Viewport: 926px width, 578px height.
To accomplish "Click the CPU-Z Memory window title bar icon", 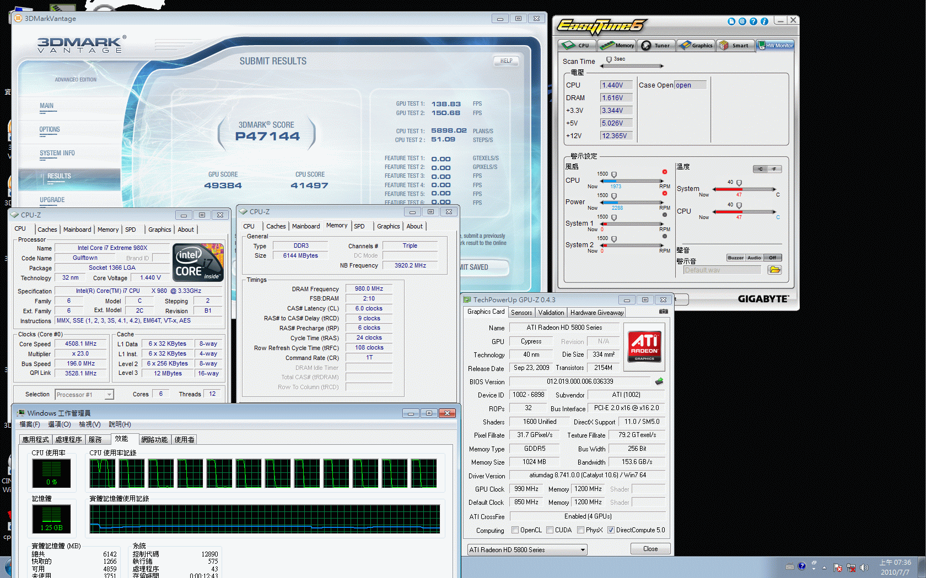I will coord(244,211).
